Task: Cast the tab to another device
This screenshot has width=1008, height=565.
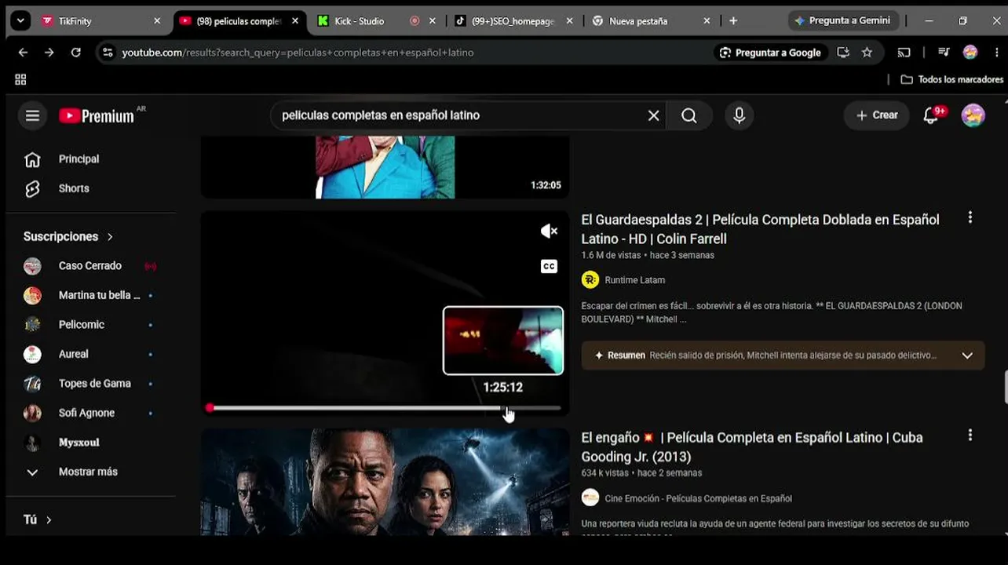Action: pyautogui.click(x=904, y=53)
